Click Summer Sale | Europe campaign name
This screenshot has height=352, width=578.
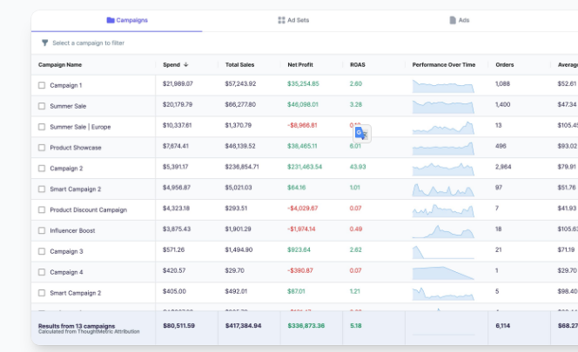tap(80, 127)
